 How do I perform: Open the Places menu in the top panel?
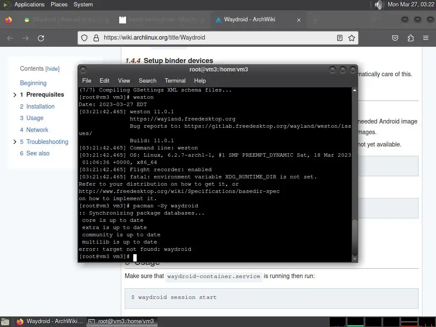59,4
